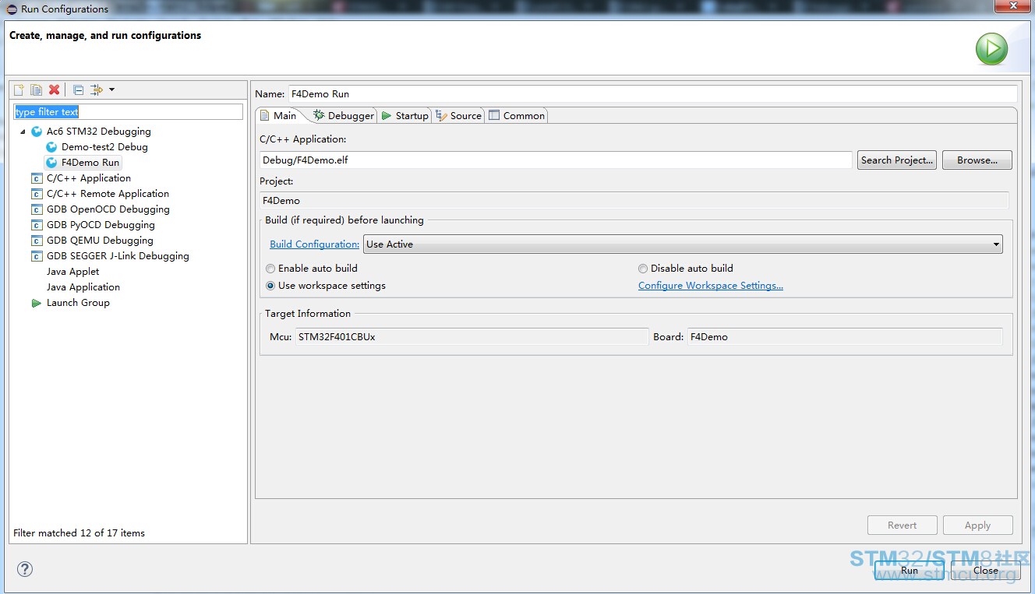Select the GDB SEGGER J-Link Debugging label
1035x594 pixels.
[118, 256]
